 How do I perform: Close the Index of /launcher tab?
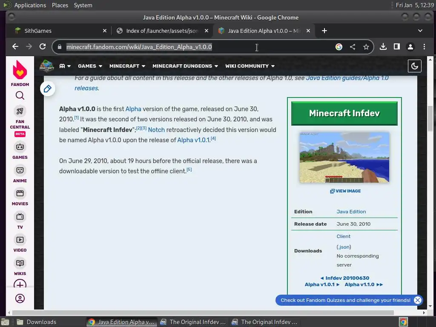tap(207, 31)
